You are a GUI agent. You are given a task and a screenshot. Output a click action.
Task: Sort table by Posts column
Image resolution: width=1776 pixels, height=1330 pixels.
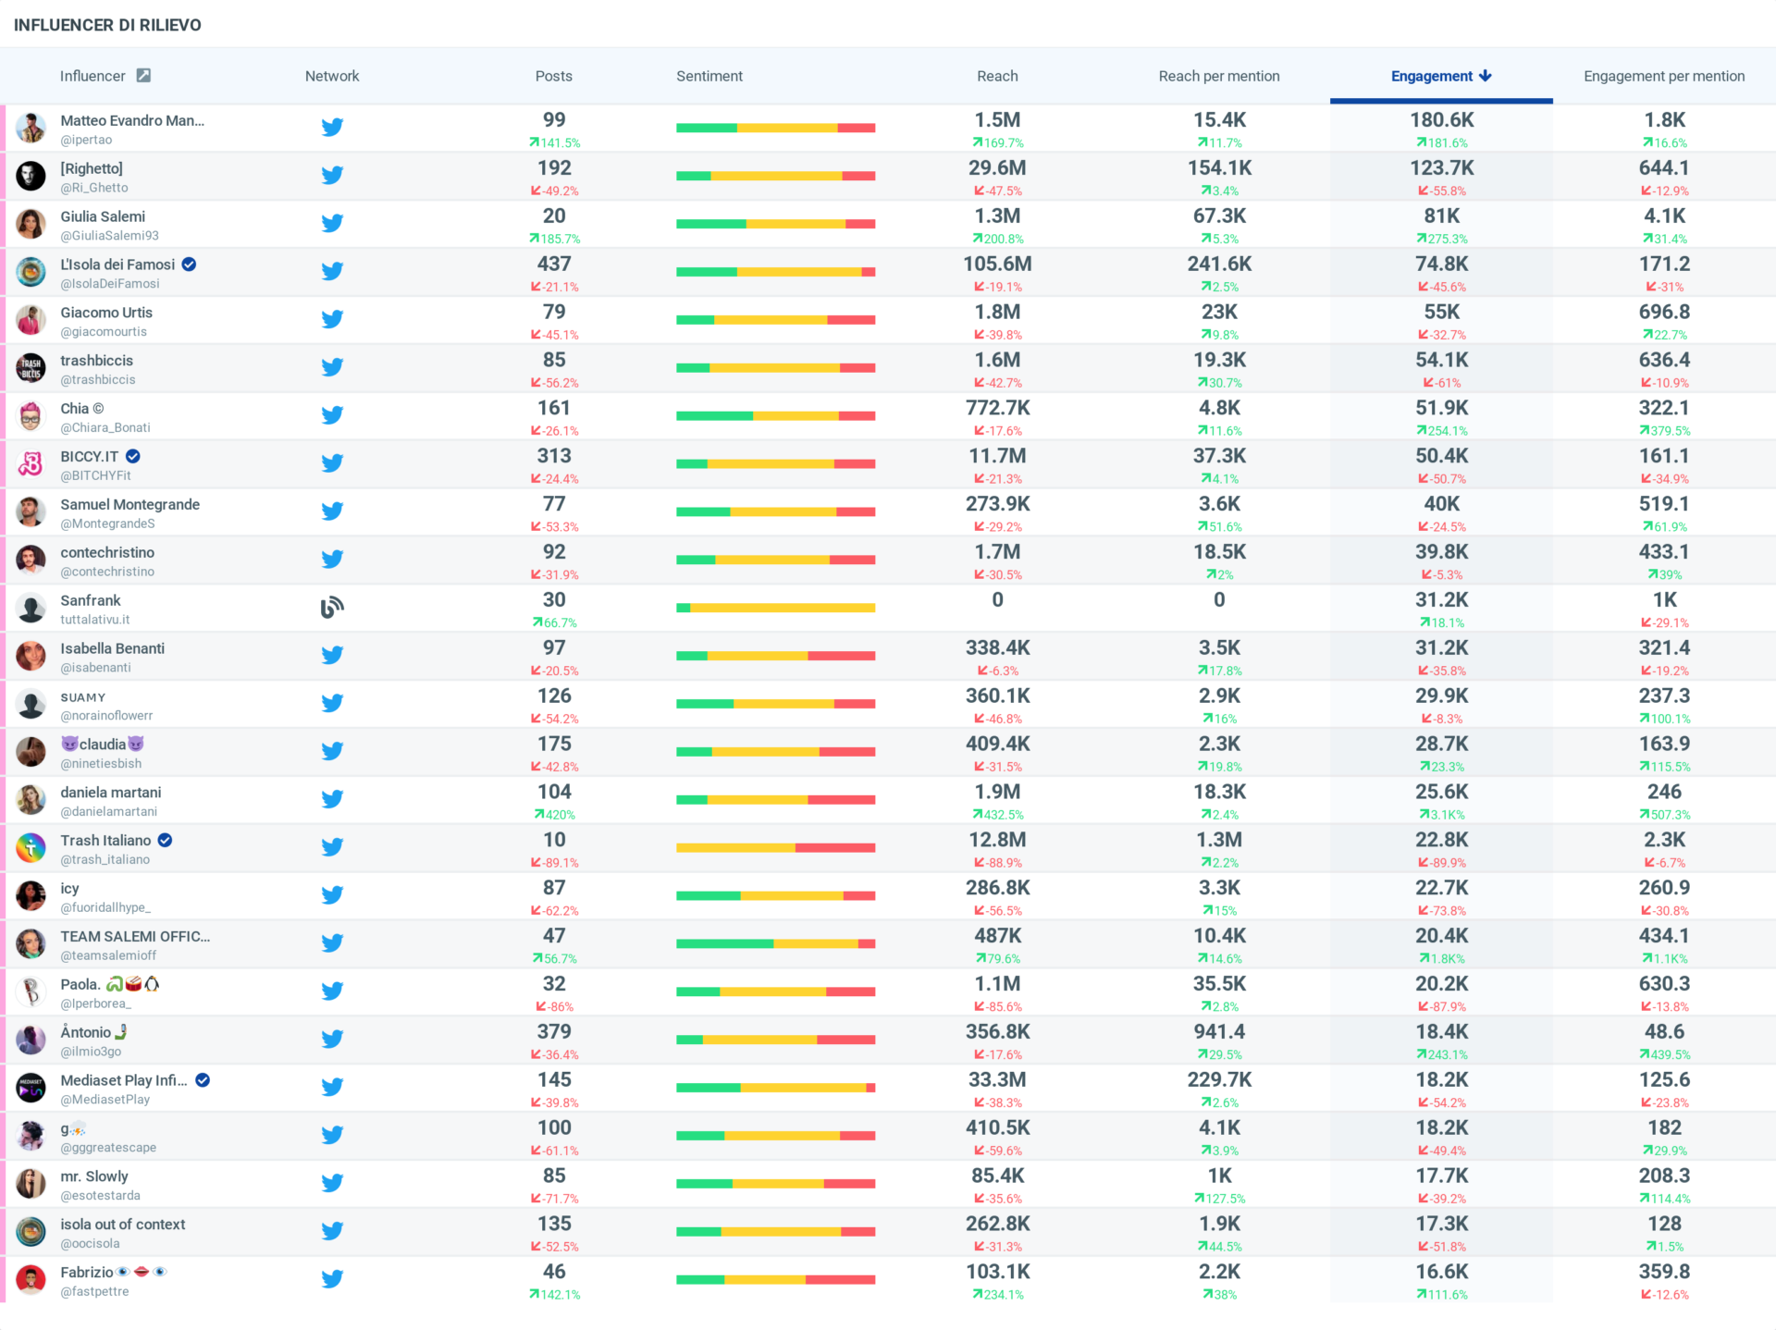(553, 76)
